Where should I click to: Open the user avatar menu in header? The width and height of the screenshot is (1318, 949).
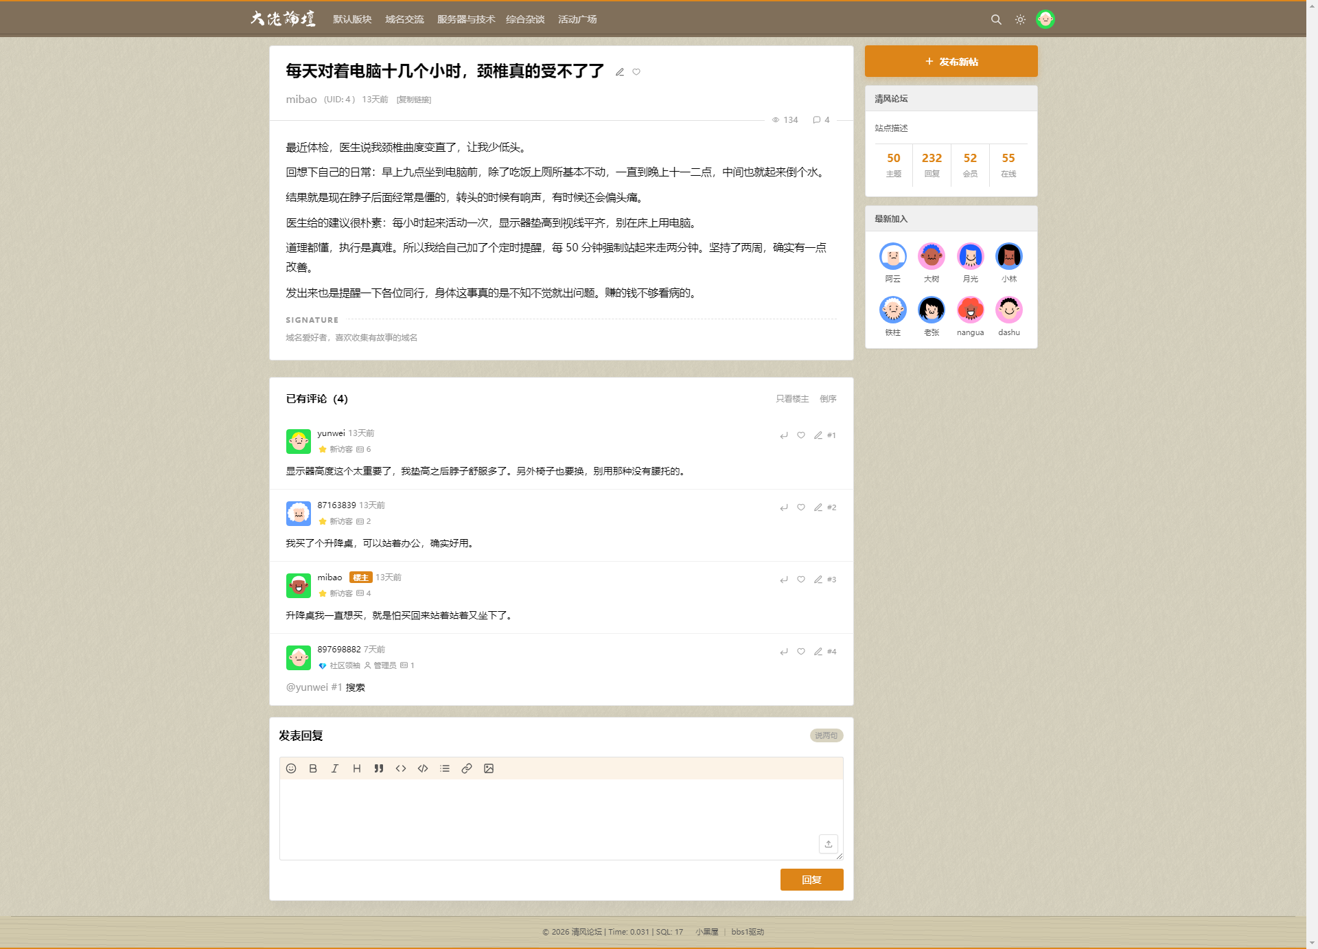[1045, 19]
